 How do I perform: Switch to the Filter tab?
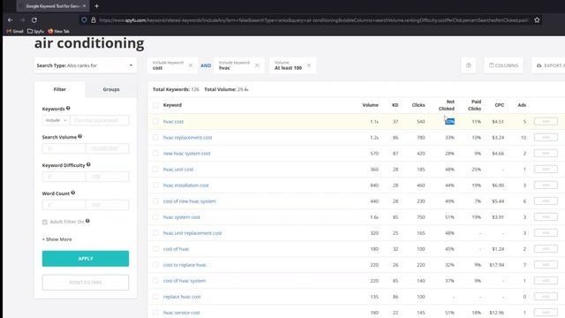click(60, 89)
